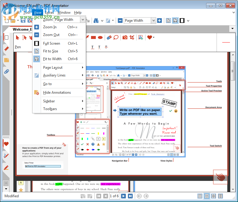Open the favorites heart tool picker

click(149, 37)
